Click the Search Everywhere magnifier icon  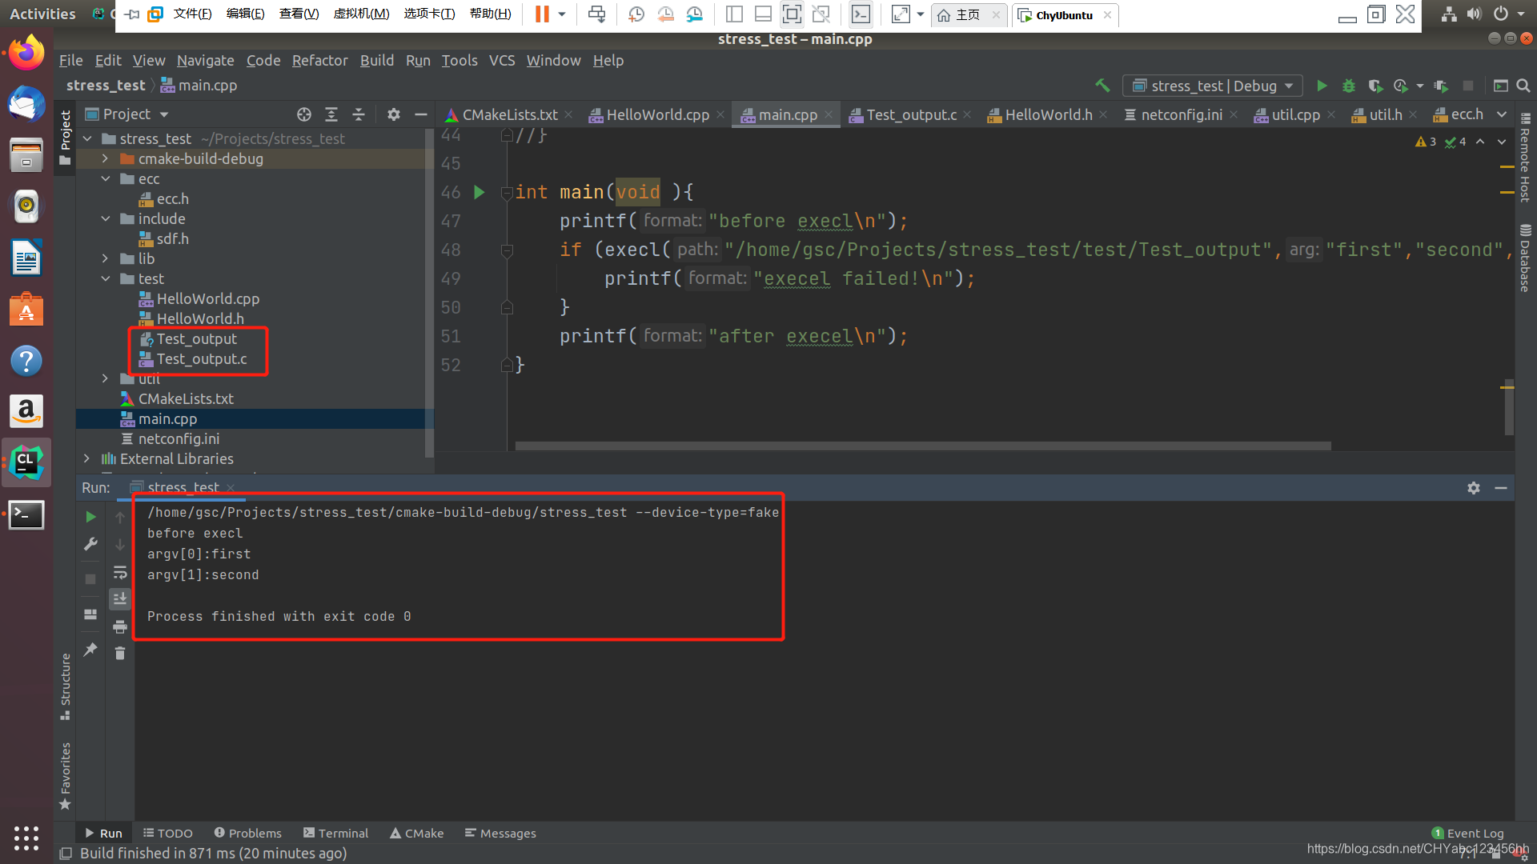(1523, 86)
